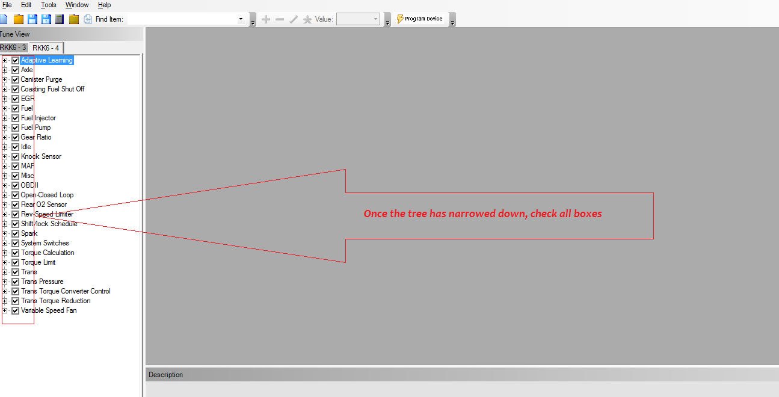Uncheck the Adaptive Learning checkbox

coord(16,60)
